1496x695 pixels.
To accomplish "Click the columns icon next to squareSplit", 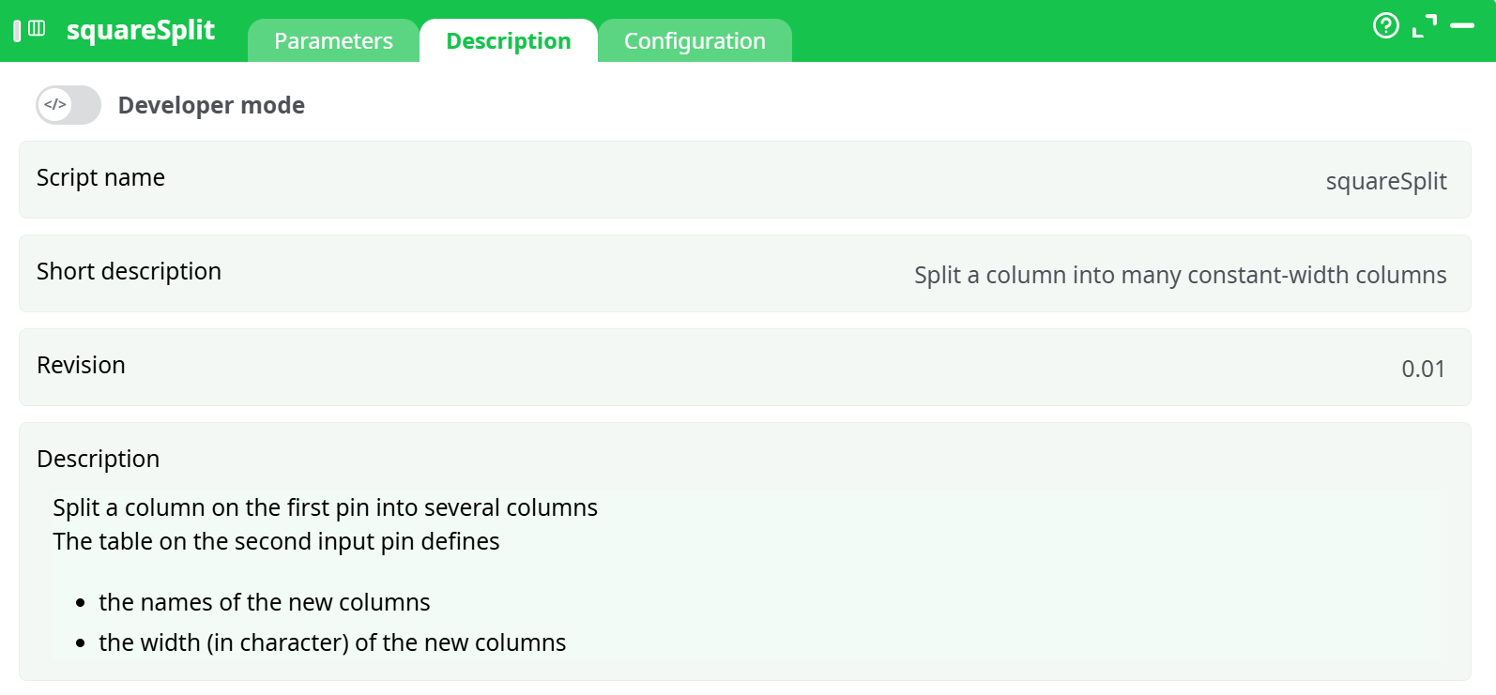I will tap(37, 28).
